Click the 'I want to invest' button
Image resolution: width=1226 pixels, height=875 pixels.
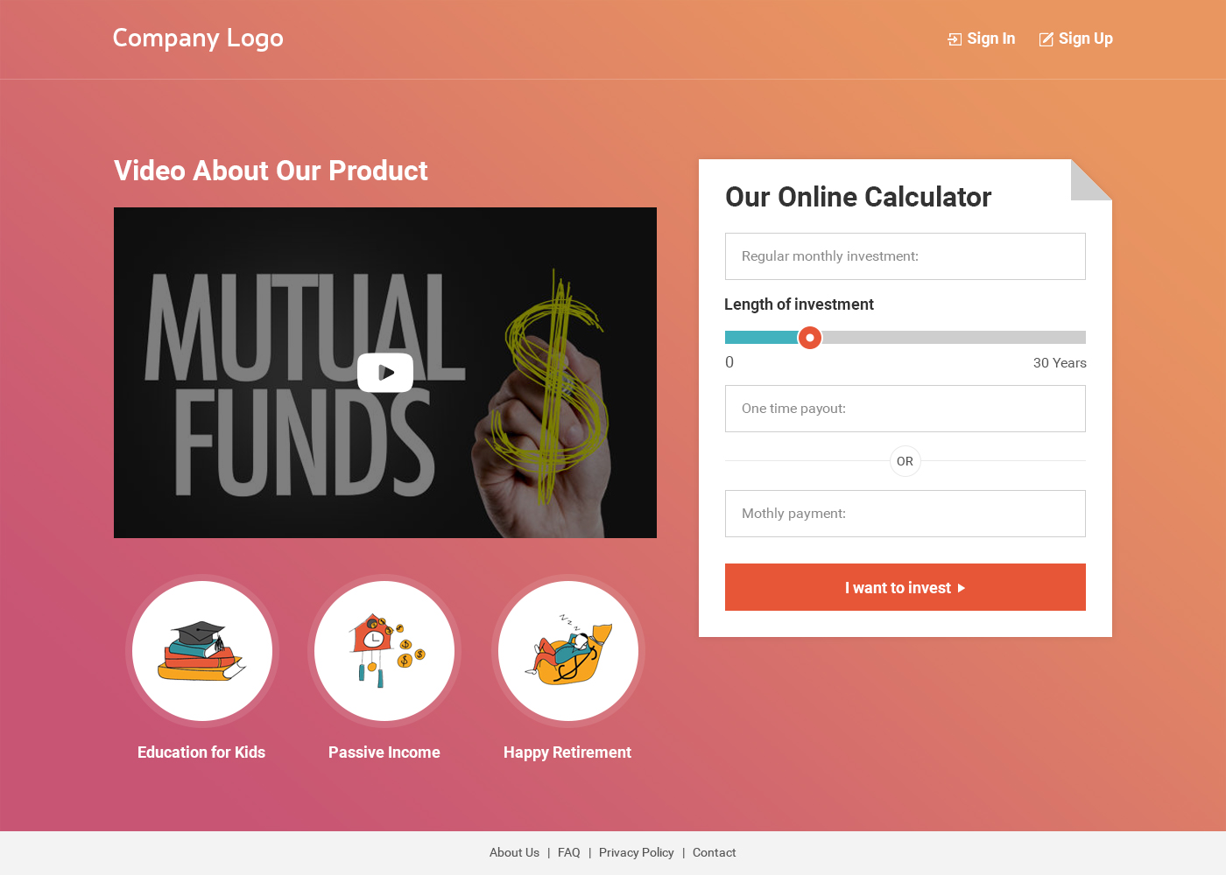[905, 587]
